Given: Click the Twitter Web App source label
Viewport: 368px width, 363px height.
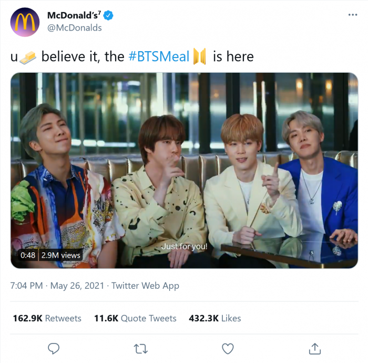Looking at the screenshot, I should (145, 286).
